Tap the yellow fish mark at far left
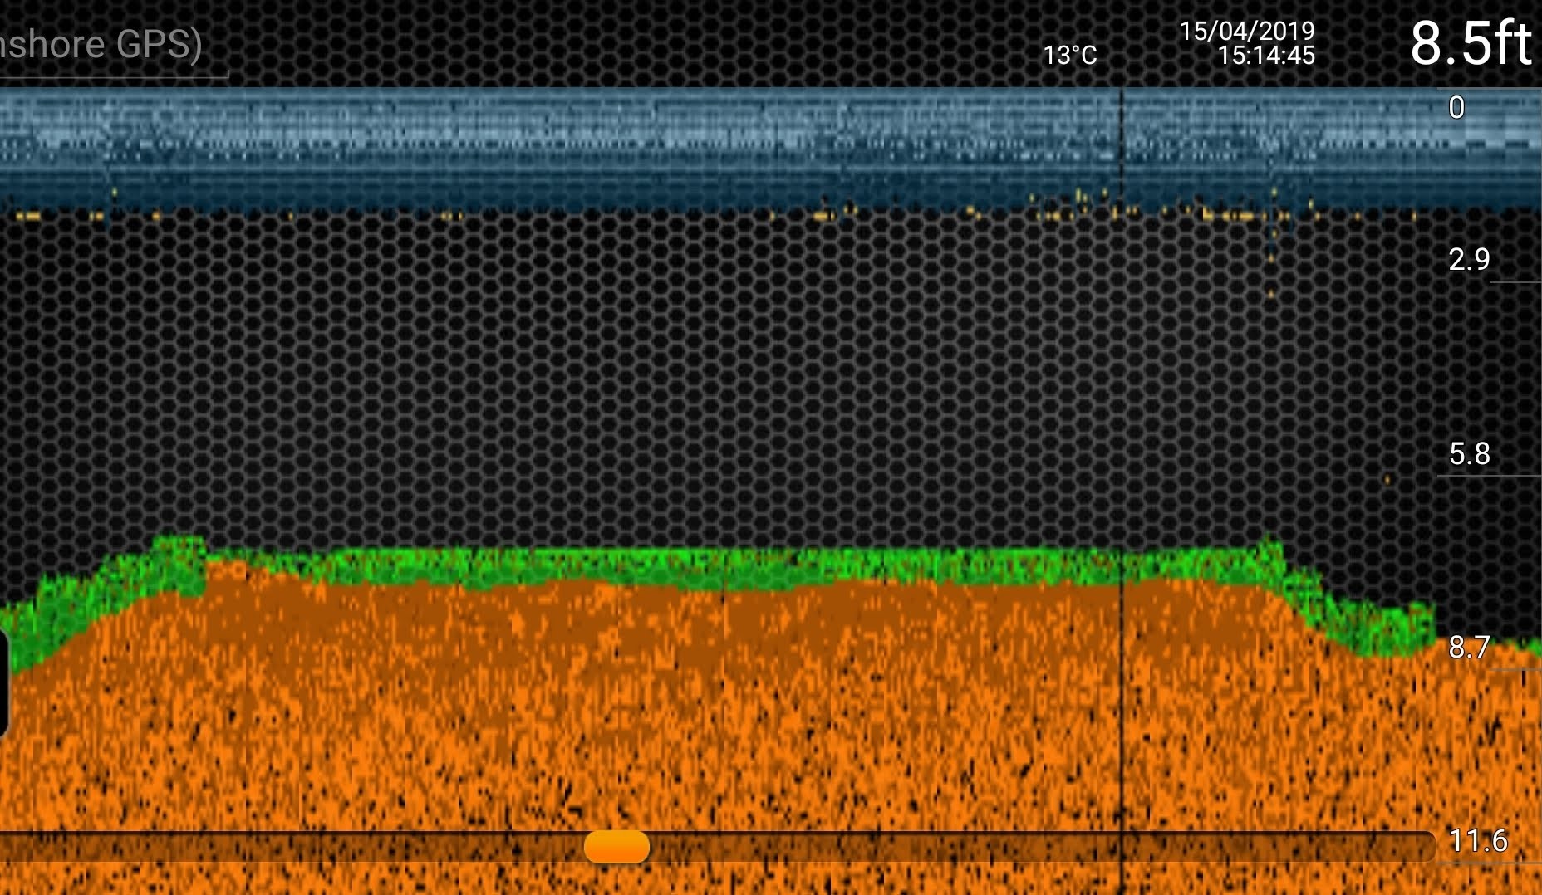1542x895 pixels. [27, 216]
